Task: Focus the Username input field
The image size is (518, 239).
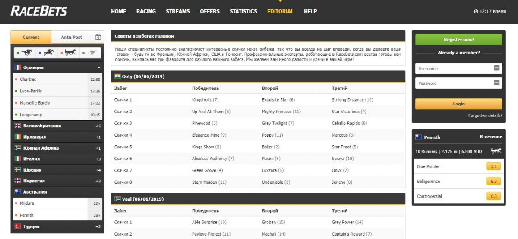Action: 459,68
